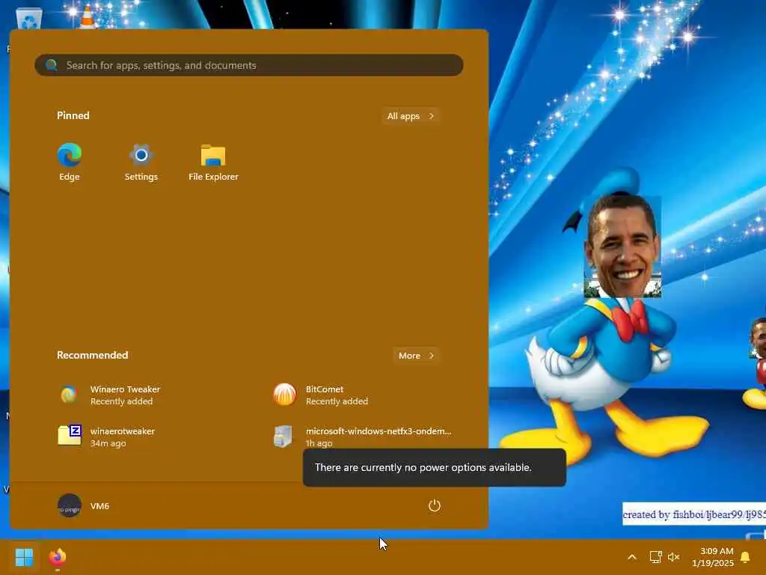Image resolution: width=766 pixels, height=575 pixels.
Task: Click the search magnifier icon in the Start menu
Action: click(52, 65)
